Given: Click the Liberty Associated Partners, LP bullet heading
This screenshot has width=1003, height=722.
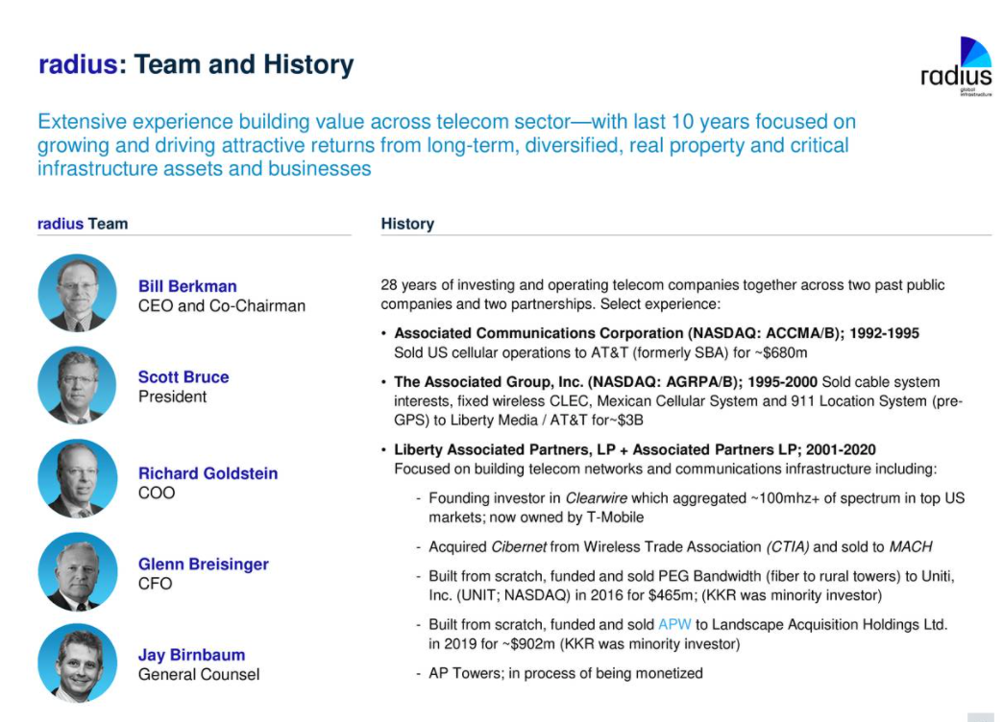Looking at the screenshot, I should (634, 449).
